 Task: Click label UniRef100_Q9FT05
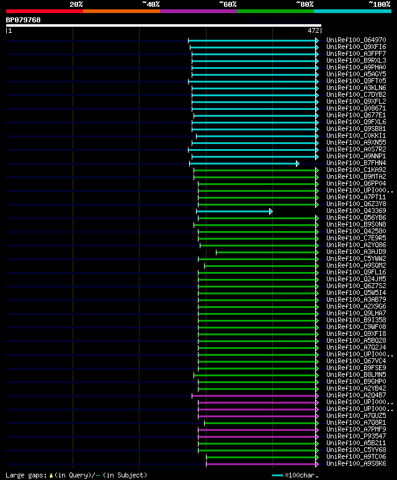(x=356, y=81)
